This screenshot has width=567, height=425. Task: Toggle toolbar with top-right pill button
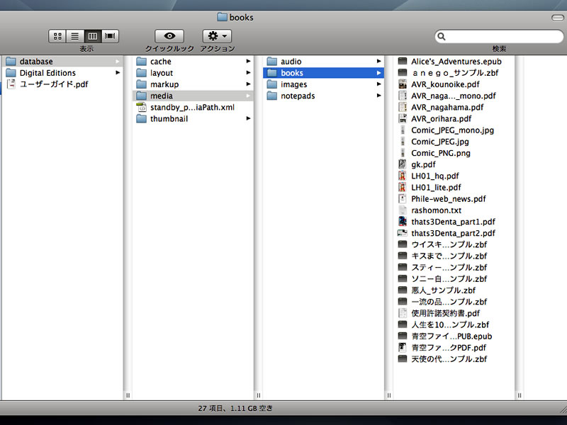557,17
